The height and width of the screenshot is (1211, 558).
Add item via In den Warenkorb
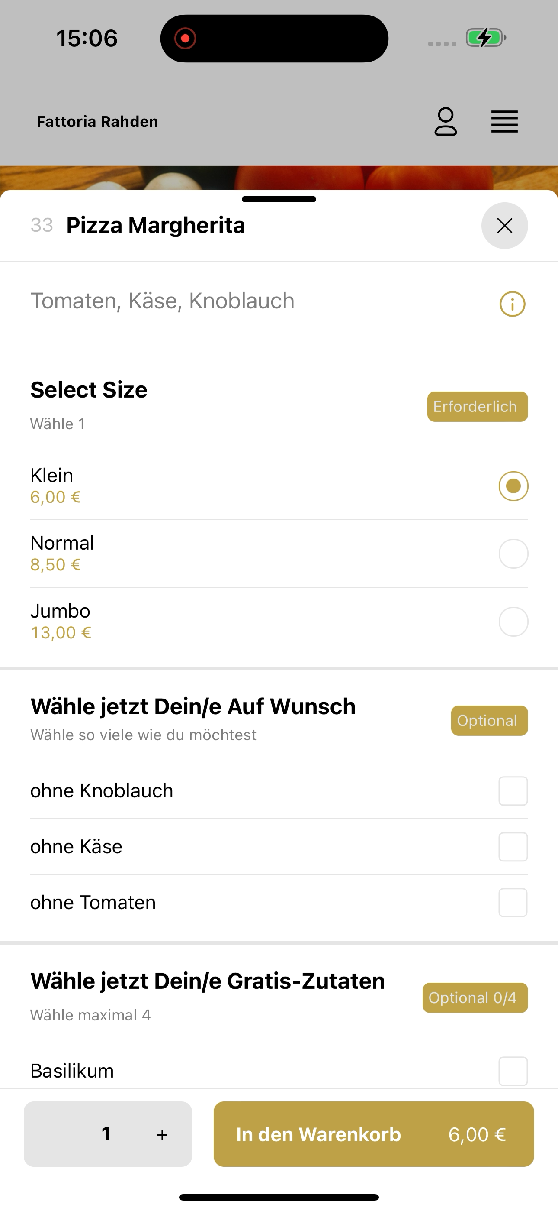point(373,1134)
